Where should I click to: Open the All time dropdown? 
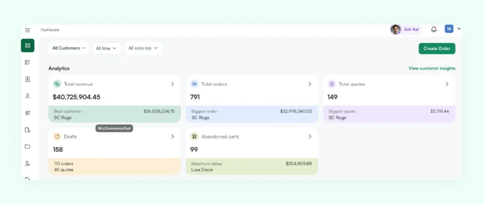pyautogui.click(x=106, y=48)
